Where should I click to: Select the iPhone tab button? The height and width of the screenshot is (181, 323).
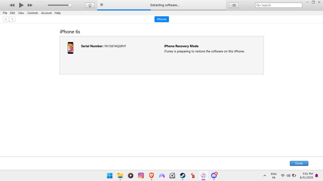(161, 19)
